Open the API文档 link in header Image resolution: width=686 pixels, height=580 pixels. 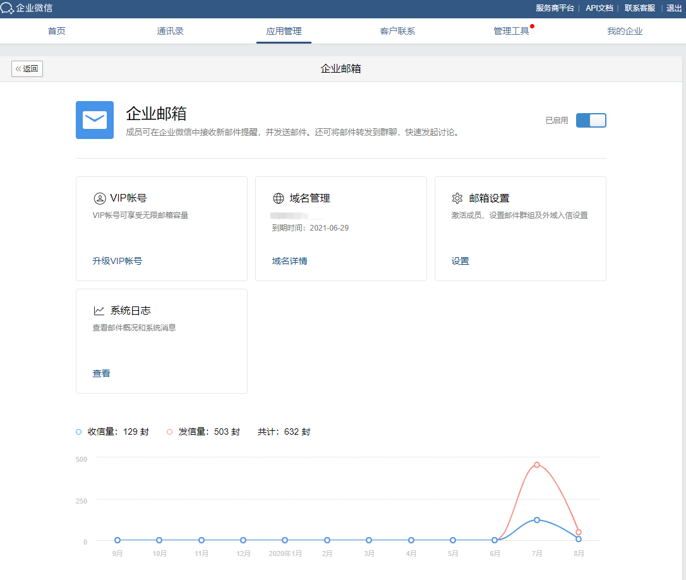(x=599, y=8)
